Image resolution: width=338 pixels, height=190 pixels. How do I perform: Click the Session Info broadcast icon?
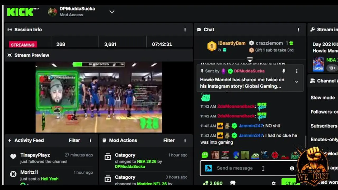coord(10,30)
